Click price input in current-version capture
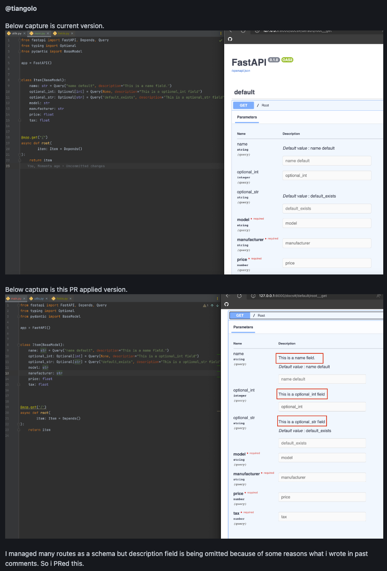Screen dimensions: 387x571 tap(327, 263)
